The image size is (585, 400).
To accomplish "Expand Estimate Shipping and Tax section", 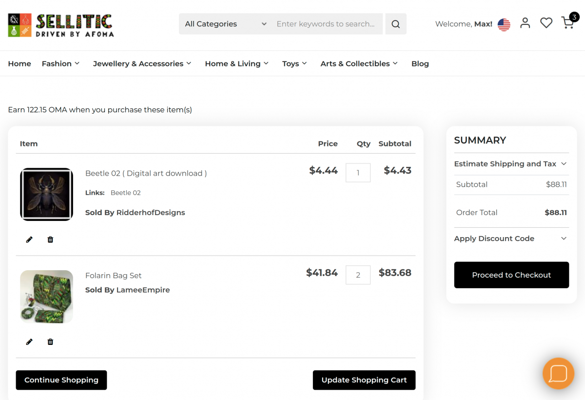I will [x=511, y=164].
